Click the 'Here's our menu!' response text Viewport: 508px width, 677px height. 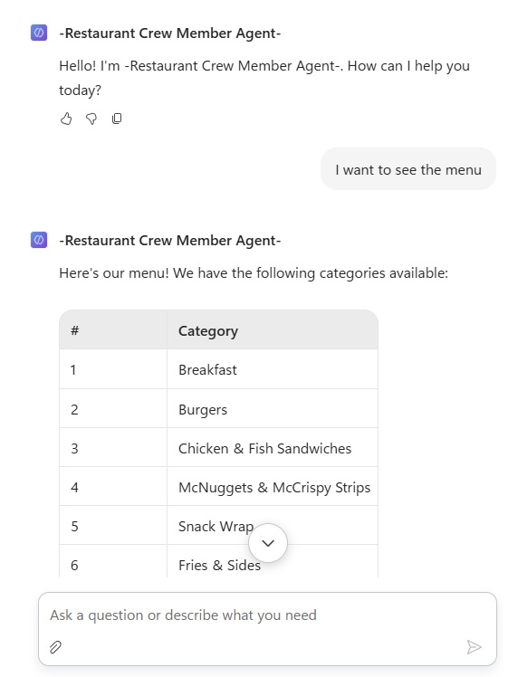pos(254,273)
